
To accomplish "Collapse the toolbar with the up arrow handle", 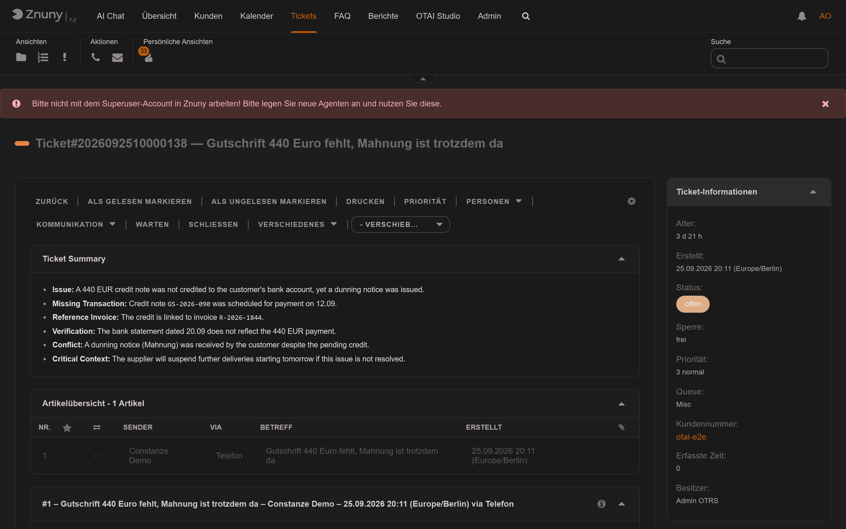I will (x=423, y=79).
